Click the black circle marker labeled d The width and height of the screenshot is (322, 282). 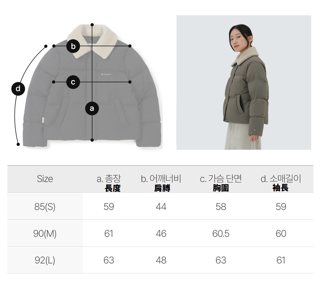[18, 89]
